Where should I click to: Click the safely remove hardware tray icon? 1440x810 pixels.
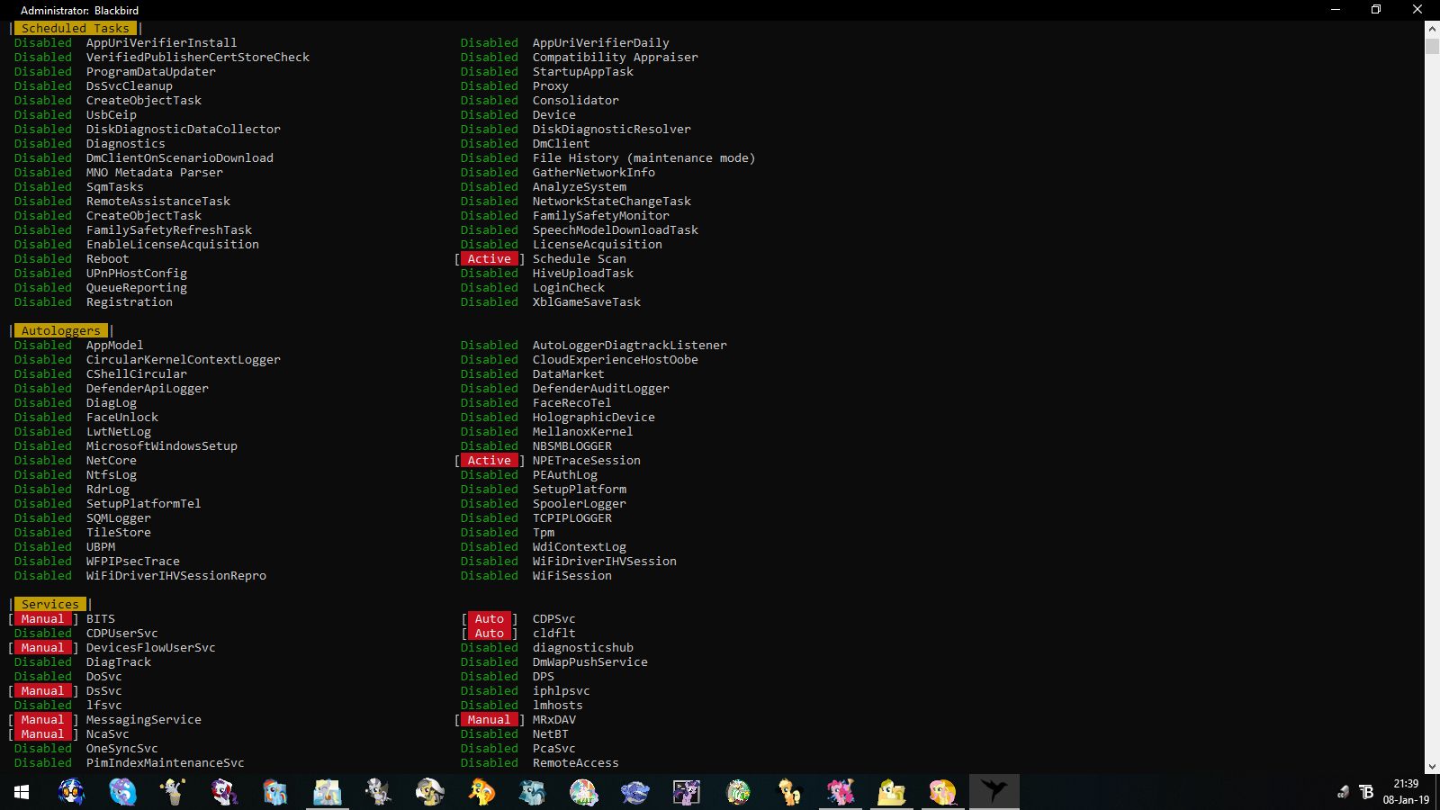point(1343,792)
